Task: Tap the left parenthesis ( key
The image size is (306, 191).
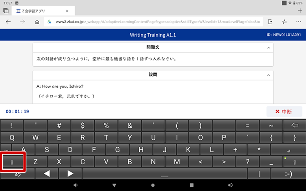Action: 177,125
